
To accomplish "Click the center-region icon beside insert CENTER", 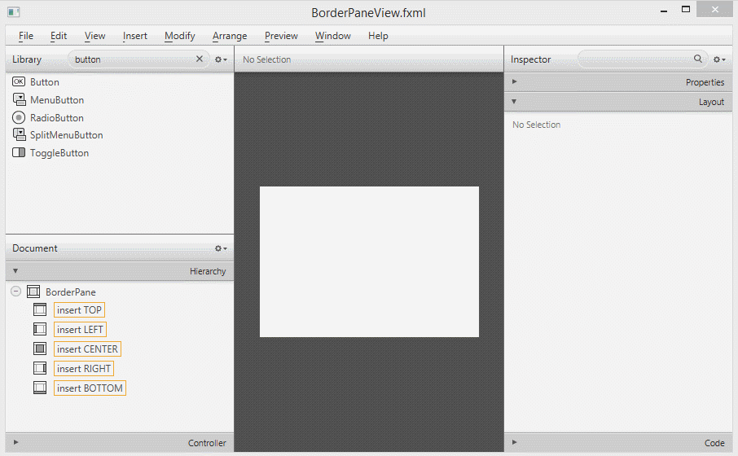I will point(40,349).
